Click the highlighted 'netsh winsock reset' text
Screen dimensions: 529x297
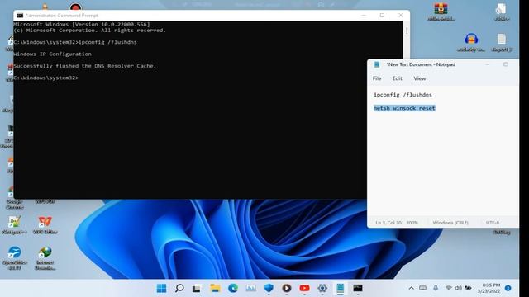click(404, 108)
